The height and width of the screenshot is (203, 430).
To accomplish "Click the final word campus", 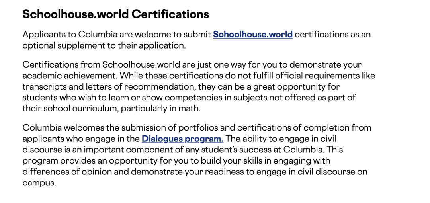I will [39, 183].
